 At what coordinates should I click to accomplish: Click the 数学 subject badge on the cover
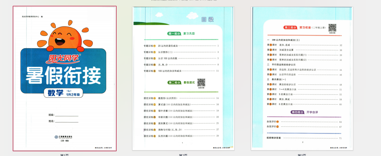(x=63, y=93)
